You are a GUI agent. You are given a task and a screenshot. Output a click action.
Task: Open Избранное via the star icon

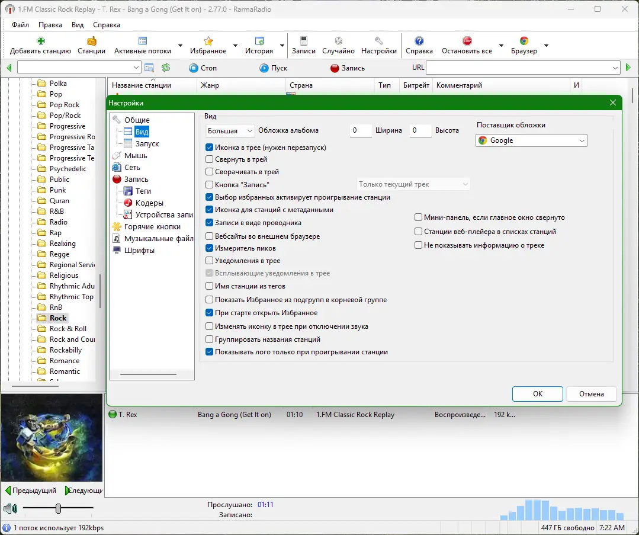tap(208, 41)
